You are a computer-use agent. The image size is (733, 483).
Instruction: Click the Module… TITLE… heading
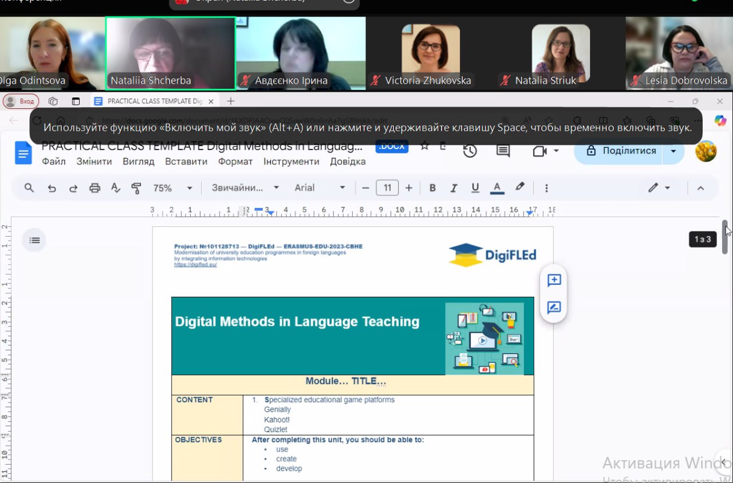(346, 381)
